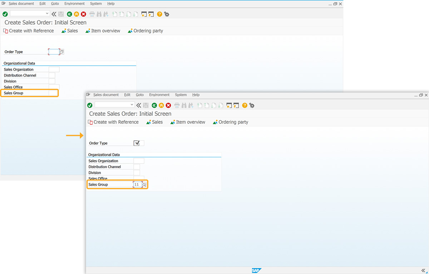Click Create New Session icon in back window
This screenshot has height=274, width=429.
click(x=144, y=14)
